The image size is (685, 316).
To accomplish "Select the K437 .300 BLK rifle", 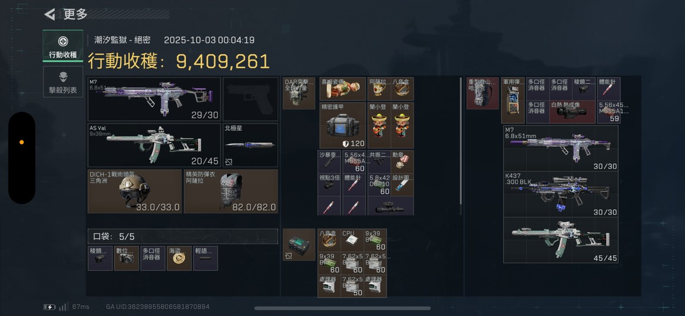I will coord(561,194).
